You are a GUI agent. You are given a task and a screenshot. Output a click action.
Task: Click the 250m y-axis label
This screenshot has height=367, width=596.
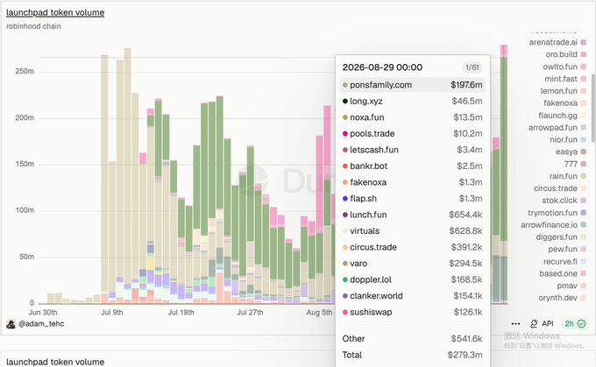pos(25,71)
